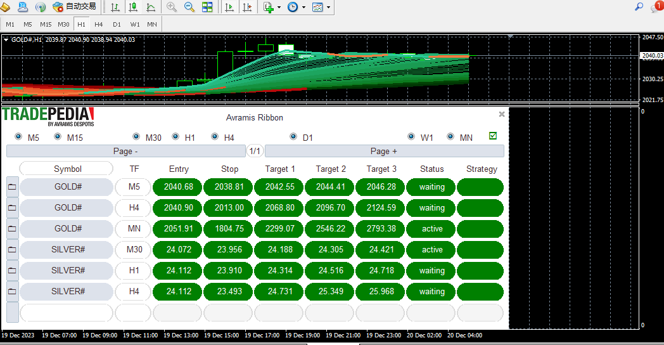This screenshot has width=664, height=345.
Task: Click the GOLD# MN symbol cell
Action: (x=67, y=229)
